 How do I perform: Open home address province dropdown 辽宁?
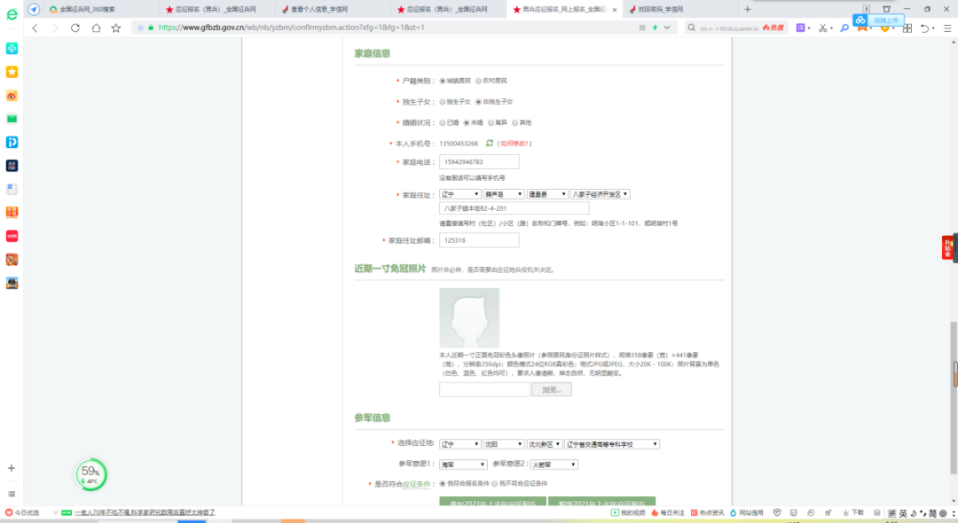coord(459,193)
